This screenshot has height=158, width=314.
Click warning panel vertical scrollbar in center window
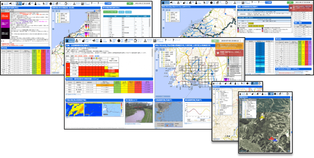point(153,62)
